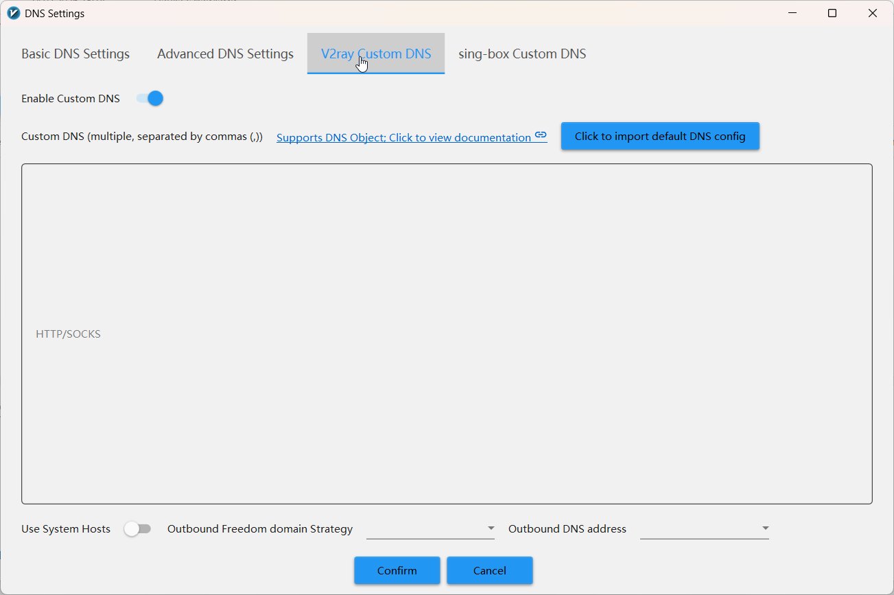Image resolution: width=894 pixels, height=595 pixels.
Task: Expand Outbound Freedom domain Strategy dropdown
Action: tap(430, 528)
